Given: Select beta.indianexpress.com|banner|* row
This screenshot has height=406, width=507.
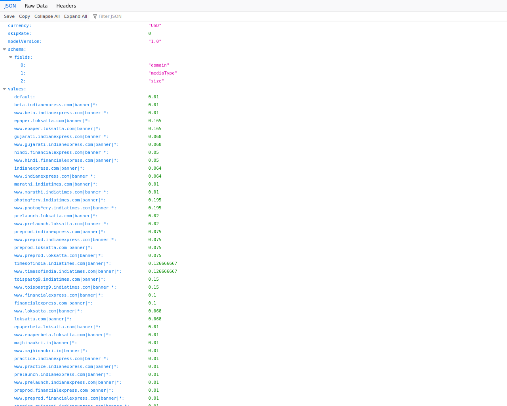Looking at the screenshot, I should pyautogui.click(x=253, y=105).
